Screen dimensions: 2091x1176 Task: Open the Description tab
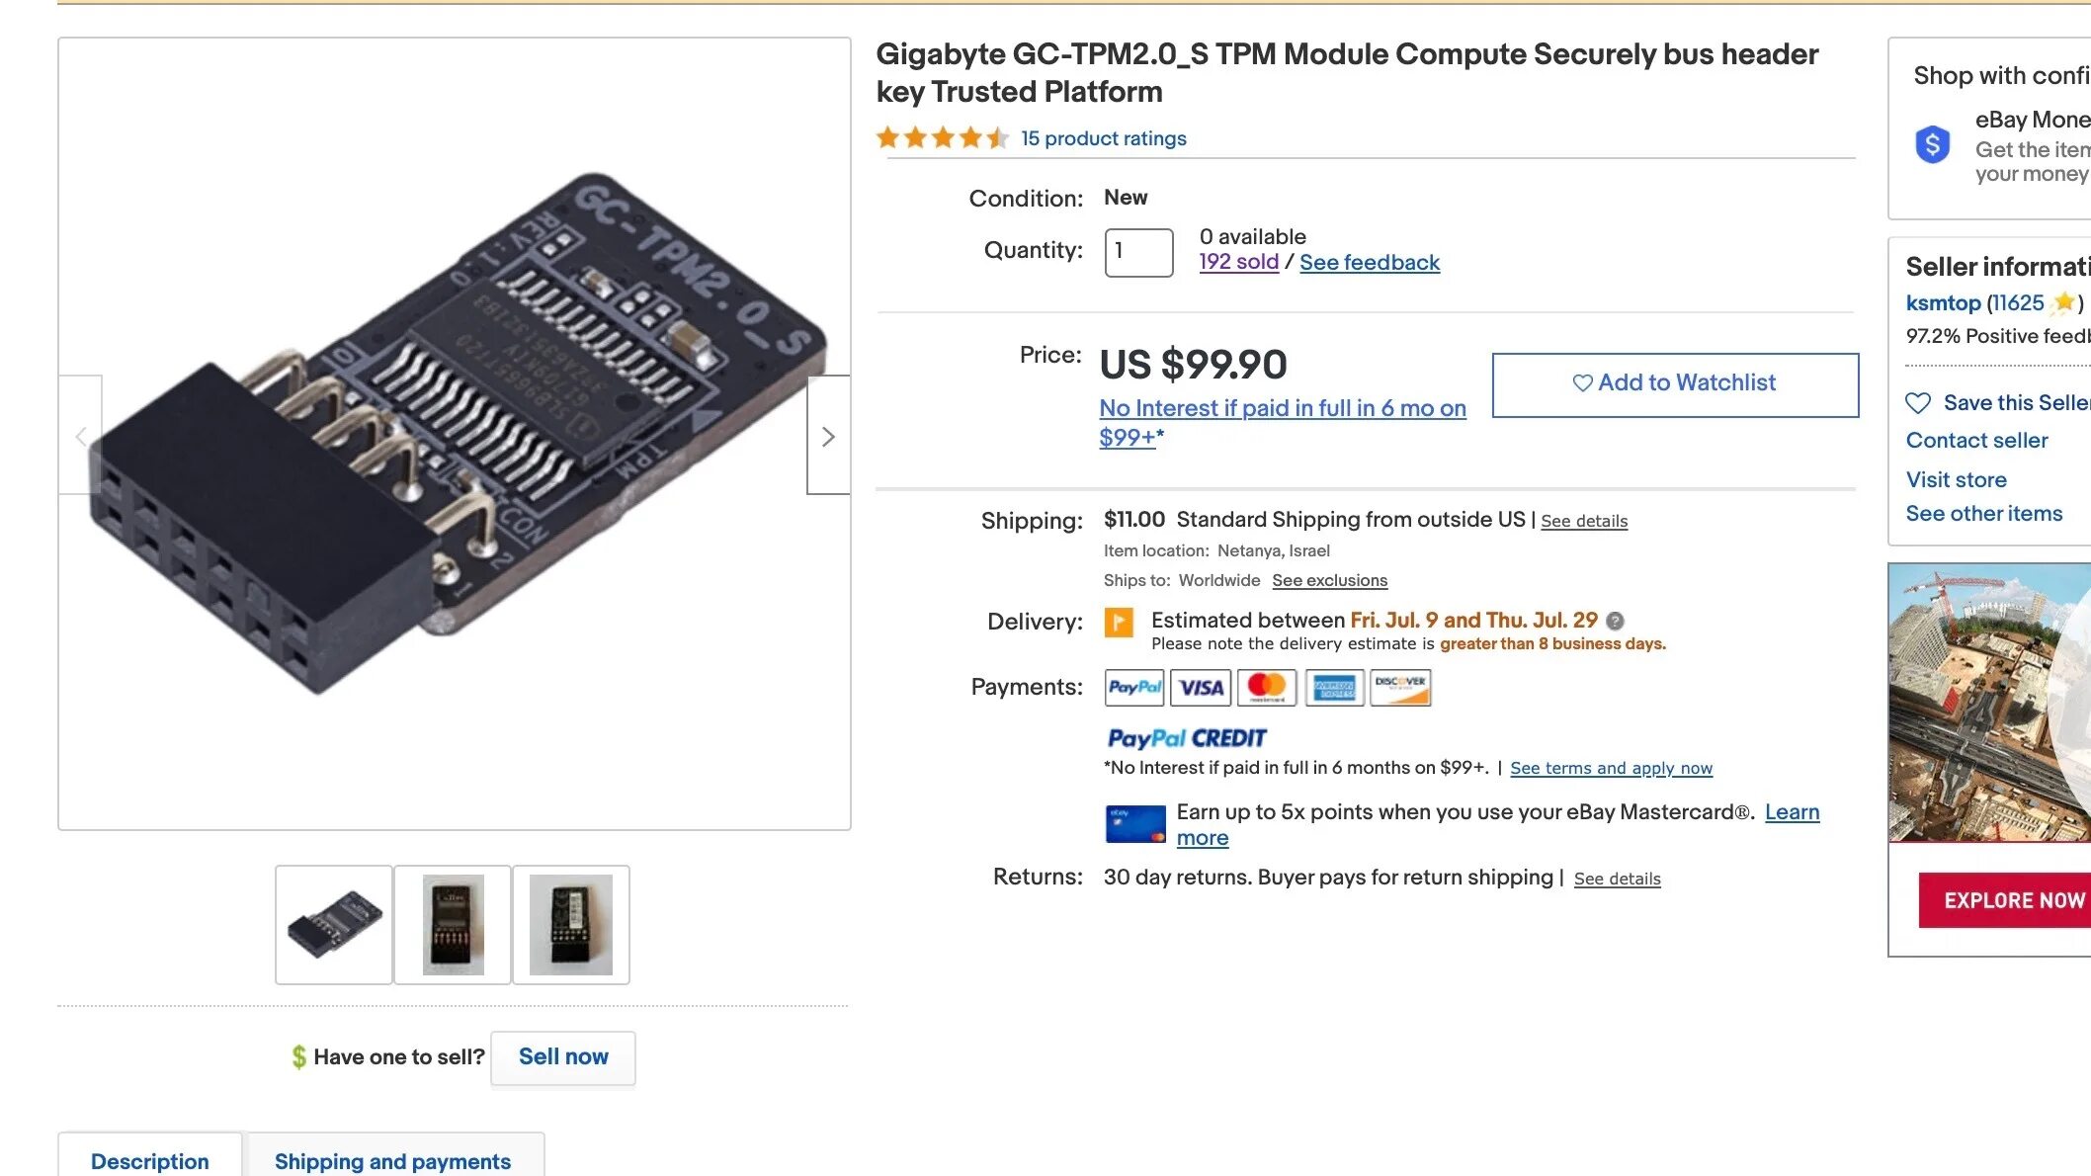(x=150, y=1160)
